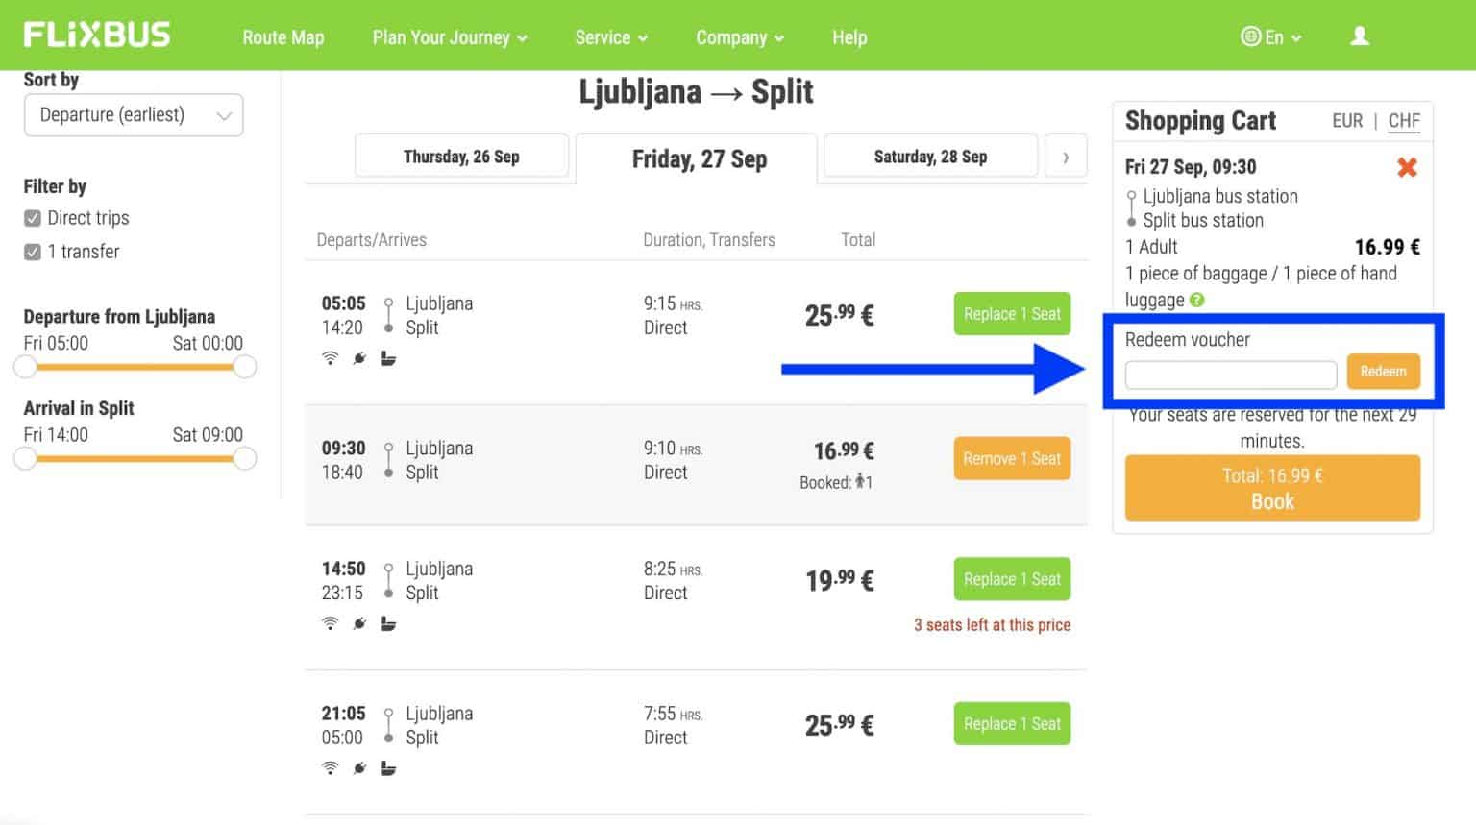Click the Redeem voucher button
The height and width of the screenshot is (825, 1476).
click(1383, 372)
